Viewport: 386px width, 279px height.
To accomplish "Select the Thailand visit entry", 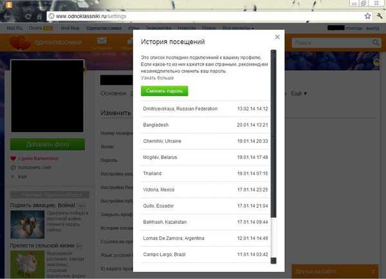I will tap(205, 174).
